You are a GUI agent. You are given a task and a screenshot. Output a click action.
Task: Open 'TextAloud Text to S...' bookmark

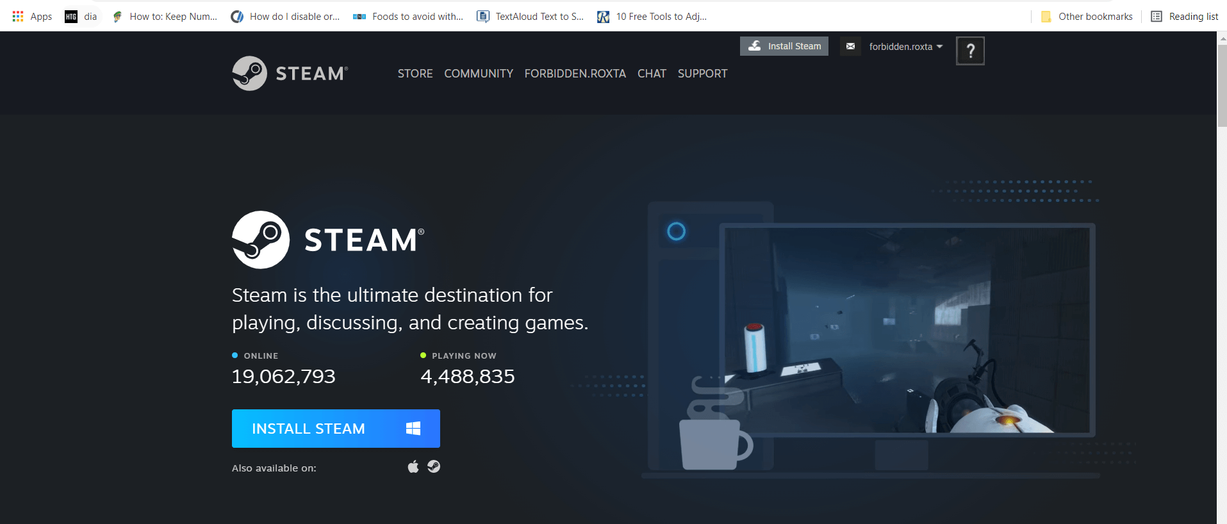[x=531, y=17]
